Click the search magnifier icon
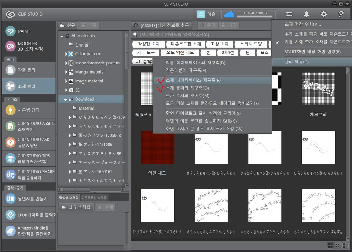The width and height of the screenshot is (352, 252). (x=135, y=34)
